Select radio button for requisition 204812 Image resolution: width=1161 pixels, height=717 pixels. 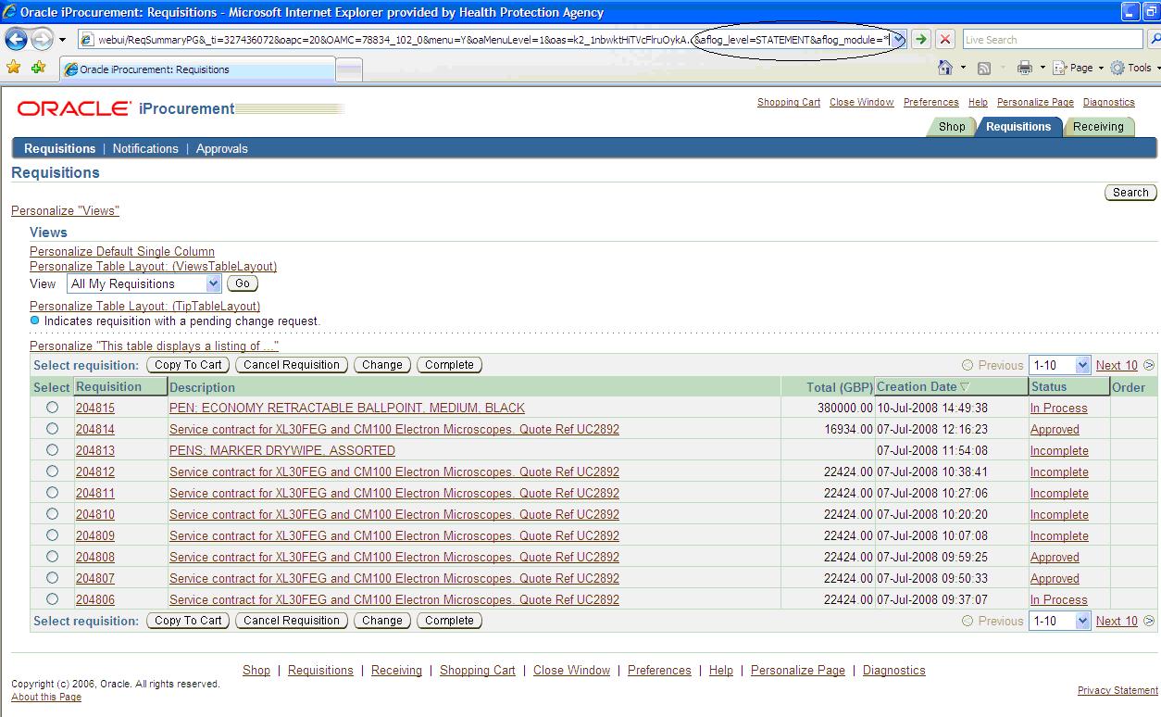52,472
